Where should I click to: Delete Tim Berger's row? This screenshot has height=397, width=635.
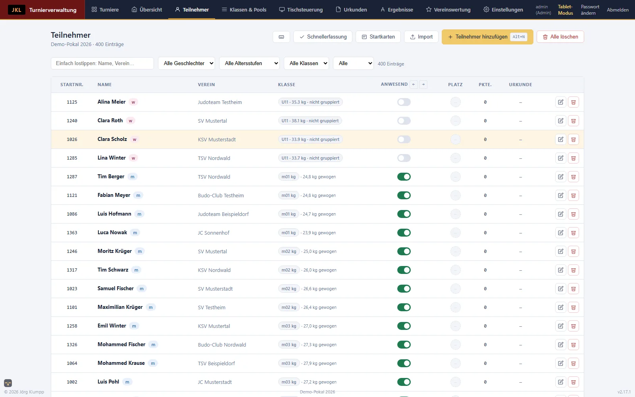(x=573, y=177)
